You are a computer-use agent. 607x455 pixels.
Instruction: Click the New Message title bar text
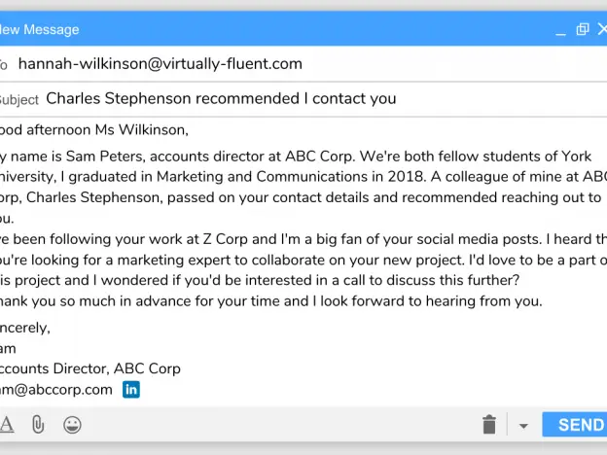tap(40, 29)
